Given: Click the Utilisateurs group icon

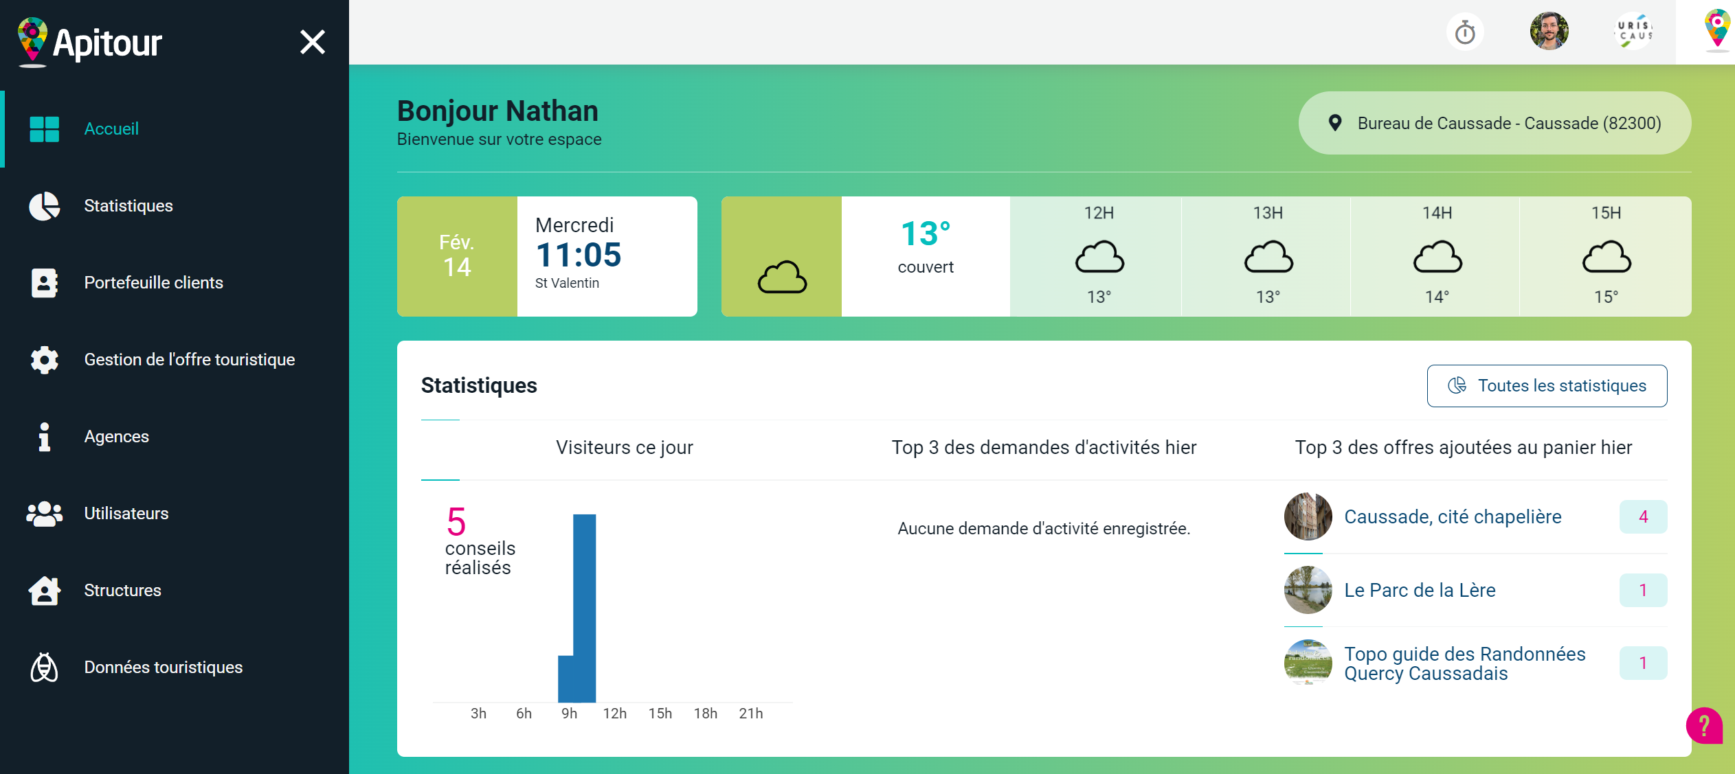Looking at the screenshot, I should tap(45, 514).
